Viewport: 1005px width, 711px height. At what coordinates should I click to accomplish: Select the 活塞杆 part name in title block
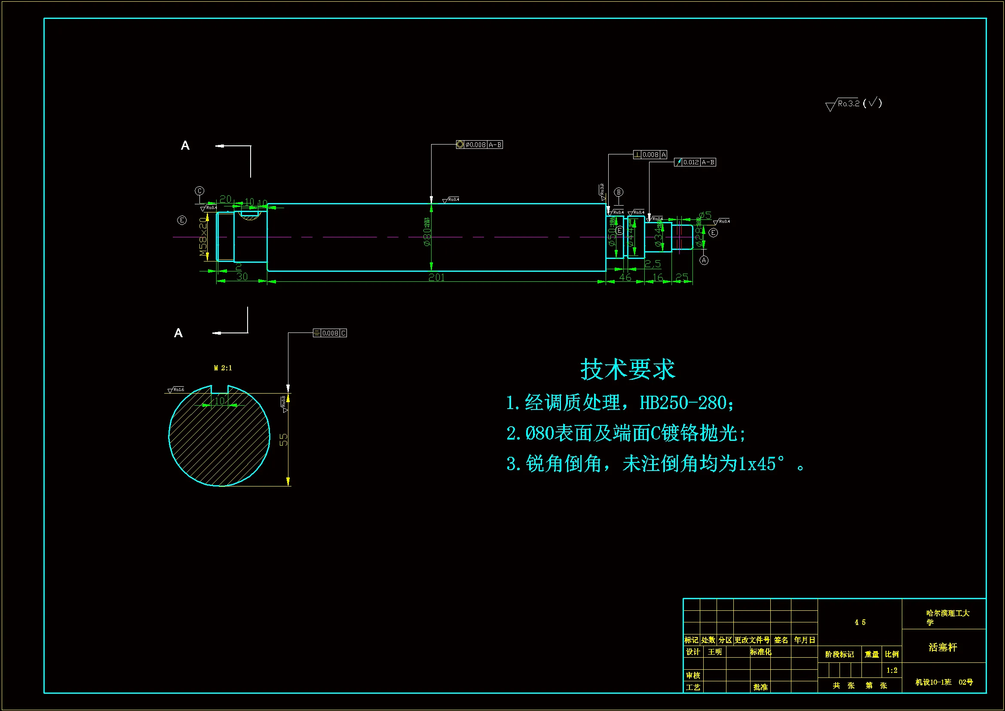click(x=943, y=647)
